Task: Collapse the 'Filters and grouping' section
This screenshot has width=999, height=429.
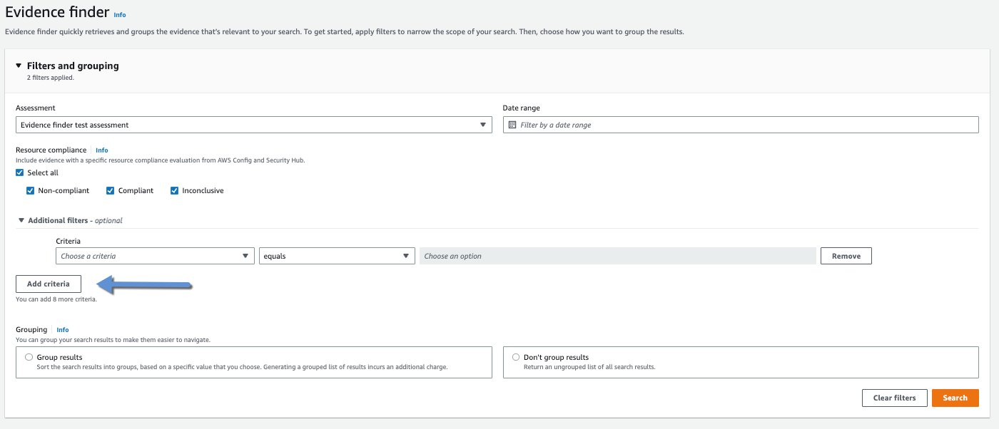Action: 19,66
